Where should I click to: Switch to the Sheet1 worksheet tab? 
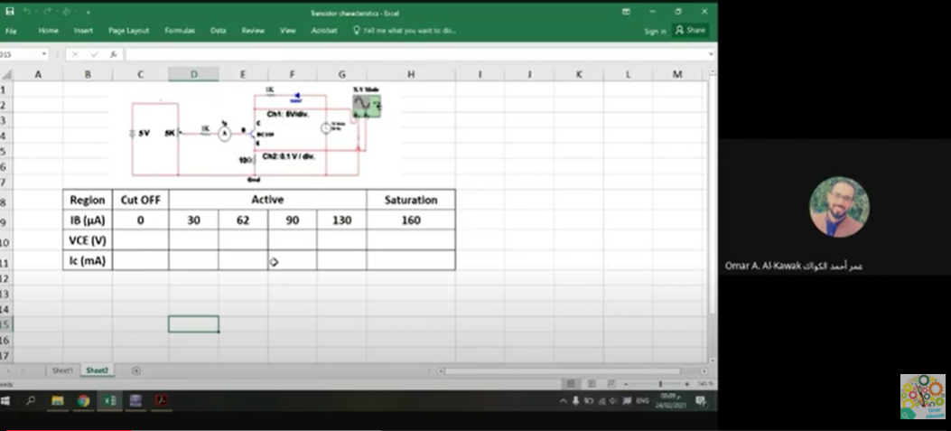[x=62, y=370]
